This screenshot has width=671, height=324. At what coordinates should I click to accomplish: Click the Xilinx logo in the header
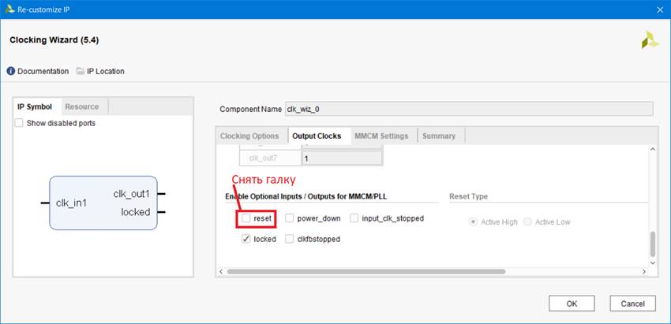coord(650,40)
